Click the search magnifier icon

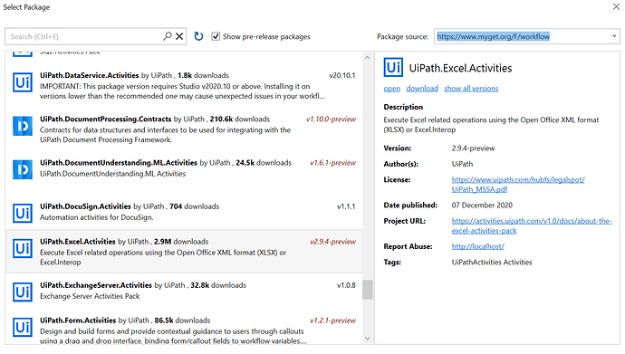[x=168, y=36]
